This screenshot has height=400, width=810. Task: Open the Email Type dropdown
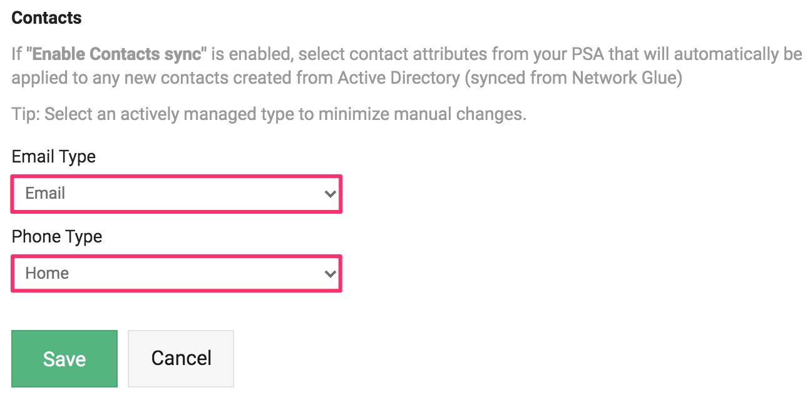coord(176,194)
